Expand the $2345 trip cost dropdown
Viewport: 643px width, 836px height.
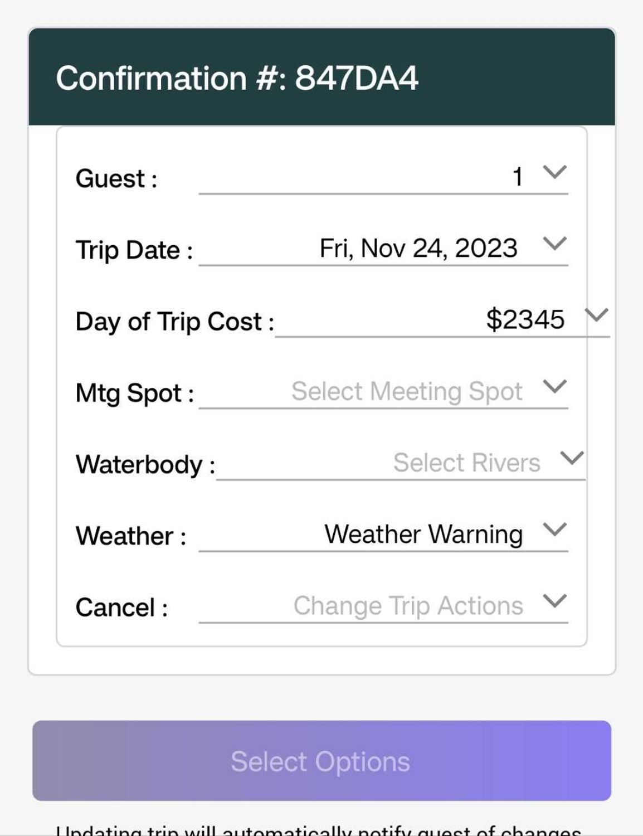pos(525,320)
